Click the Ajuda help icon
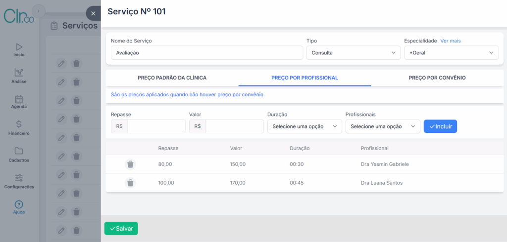Screen dimensions: 507x242 19,204
